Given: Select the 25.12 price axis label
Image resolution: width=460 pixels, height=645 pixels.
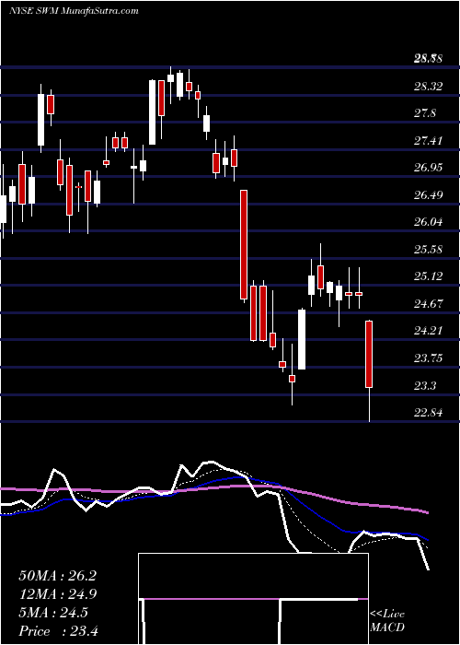Looking at the screenshot, I should [x=428, y=276].
